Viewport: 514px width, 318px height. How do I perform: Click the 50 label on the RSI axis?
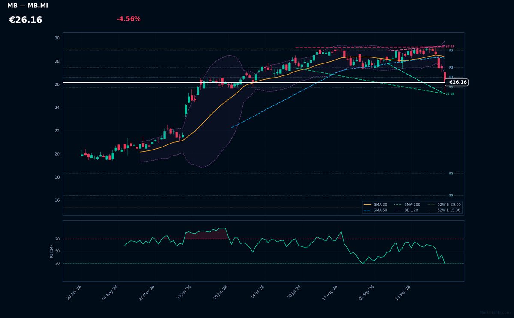click(x=57, y=251)
